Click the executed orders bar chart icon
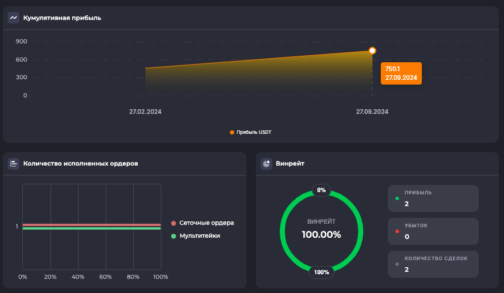 [x=13, y=164]
